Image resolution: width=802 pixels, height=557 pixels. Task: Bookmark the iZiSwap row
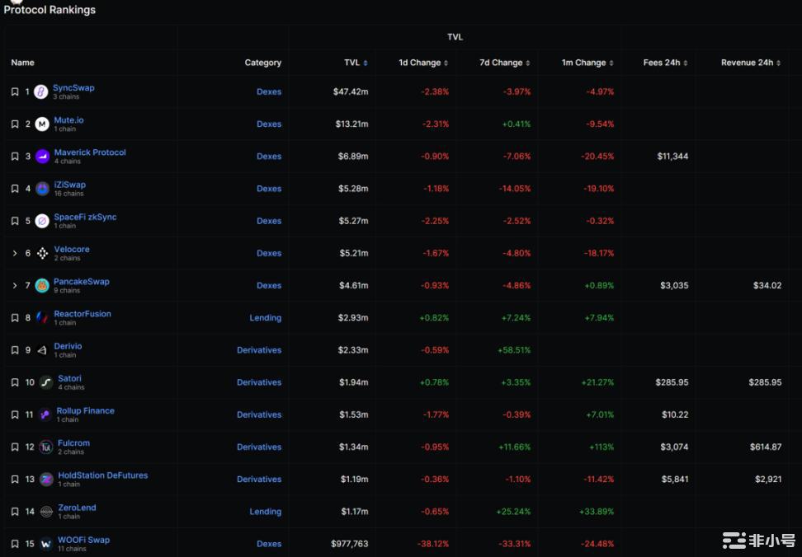tap(15, 189)
